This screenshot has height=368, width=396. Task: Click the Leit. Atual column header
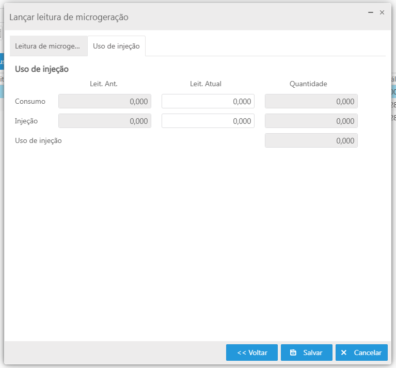point(205,84)
